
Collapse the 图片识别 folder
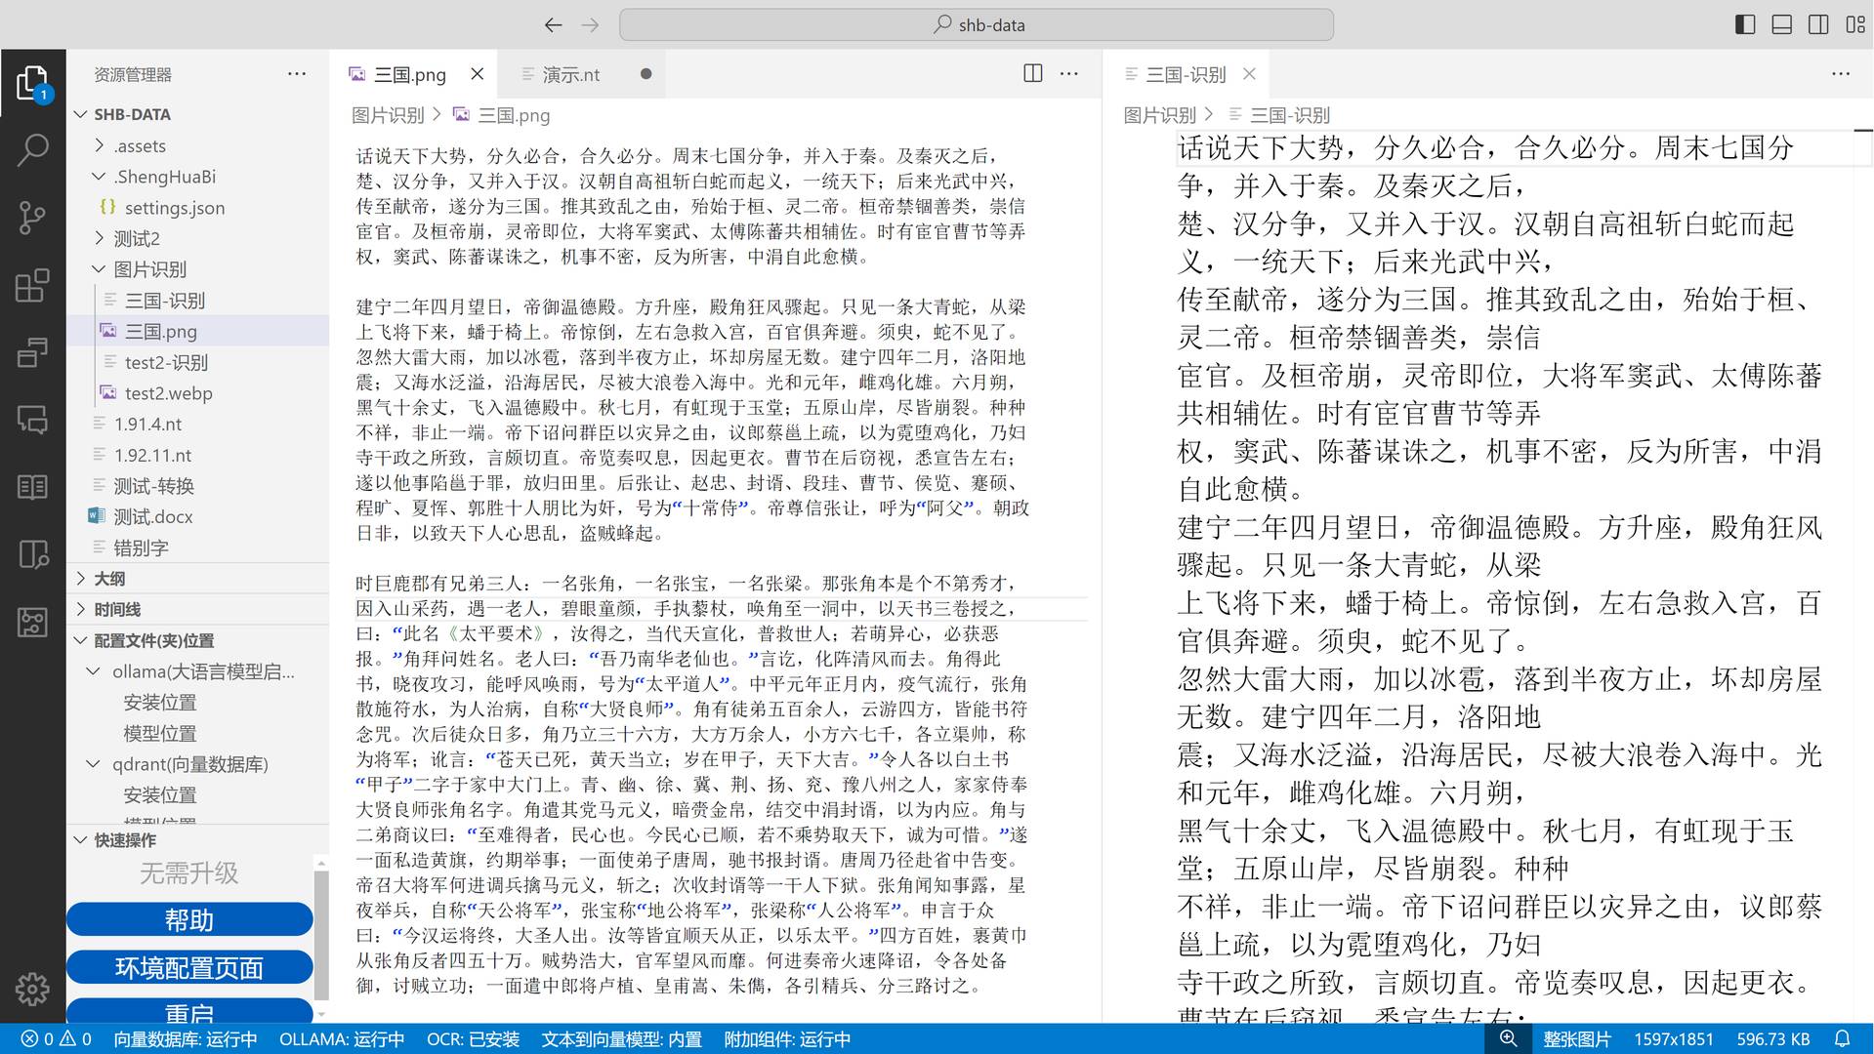pyautogui.click(x=149, y=269)
